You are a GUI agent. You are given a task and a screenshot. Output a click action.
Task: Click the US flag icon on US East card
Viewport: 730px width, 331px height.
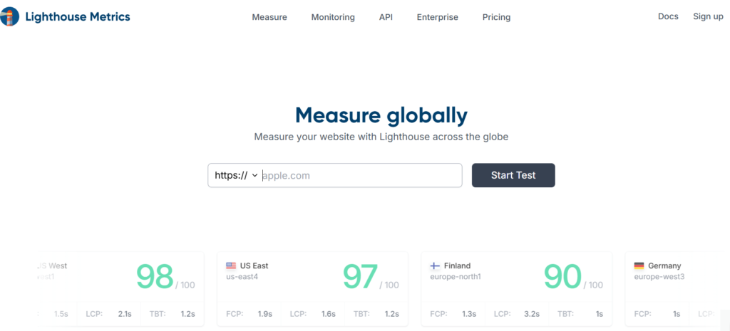point(231,266)
